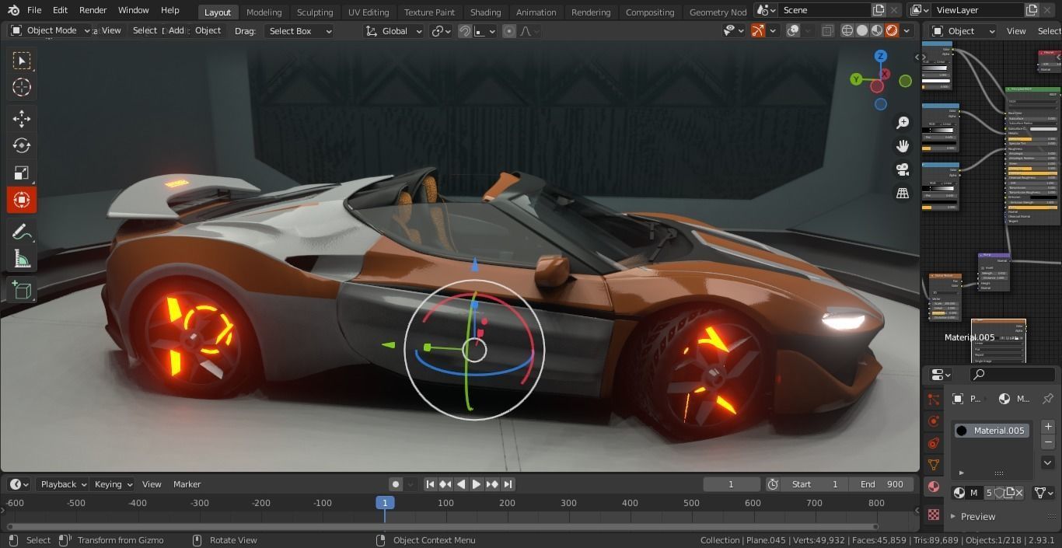
Task: Select the Annotate tool
Action: point(21,231)
